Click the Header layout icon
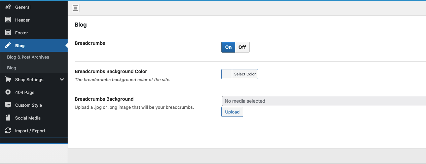The height and width of the screenshot is (164, 426). click(x=8, y=20)
